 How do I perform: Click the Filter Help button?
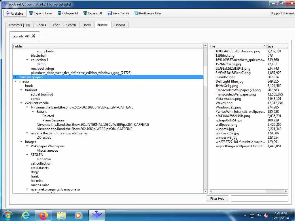[217, 199]
